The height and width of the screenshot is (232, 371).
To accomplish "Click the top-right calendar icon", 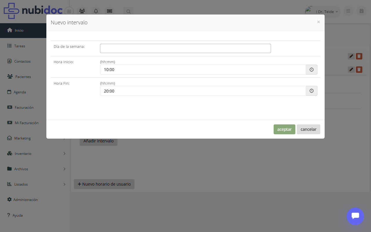I will click(361, 11).
